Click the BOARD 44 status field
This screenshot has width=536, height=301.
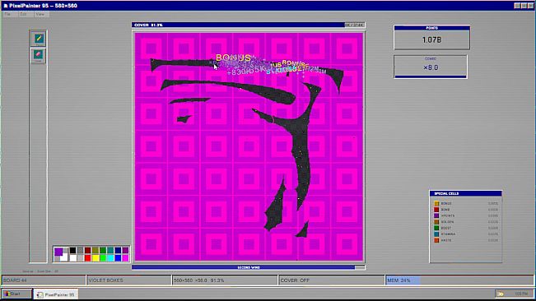[x=44, y=280]
